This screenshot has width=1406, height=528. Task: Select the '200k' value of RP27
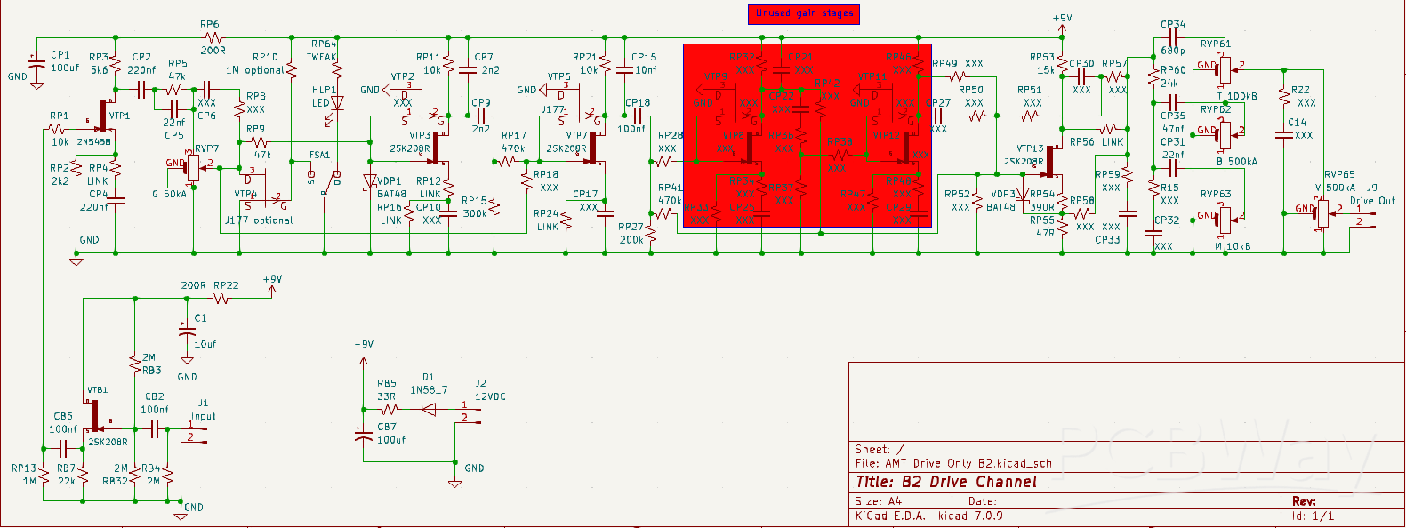[631, 240]
